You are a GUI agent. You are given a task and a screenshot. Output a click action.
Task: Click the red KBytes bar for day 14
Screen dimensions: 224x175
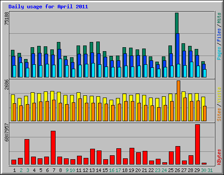(x=99, y=157)
